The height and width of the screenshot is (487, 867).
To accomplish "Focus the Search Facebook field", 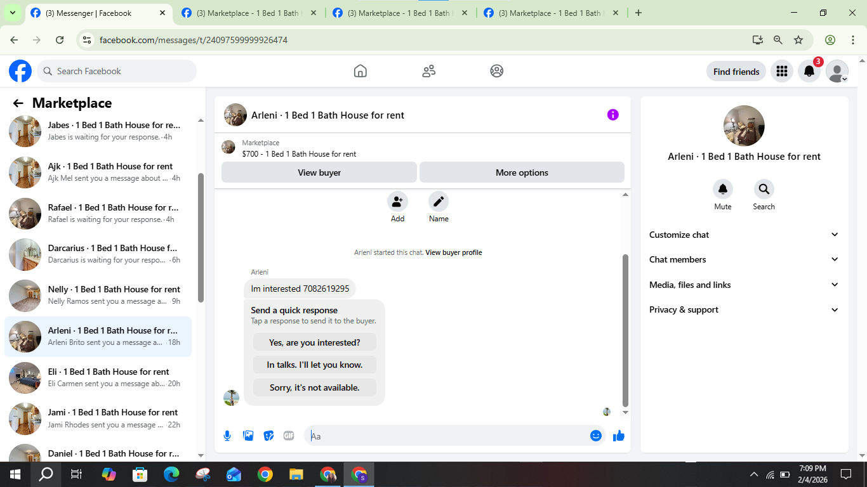I will pyautogui.click(x=117, y=71).
